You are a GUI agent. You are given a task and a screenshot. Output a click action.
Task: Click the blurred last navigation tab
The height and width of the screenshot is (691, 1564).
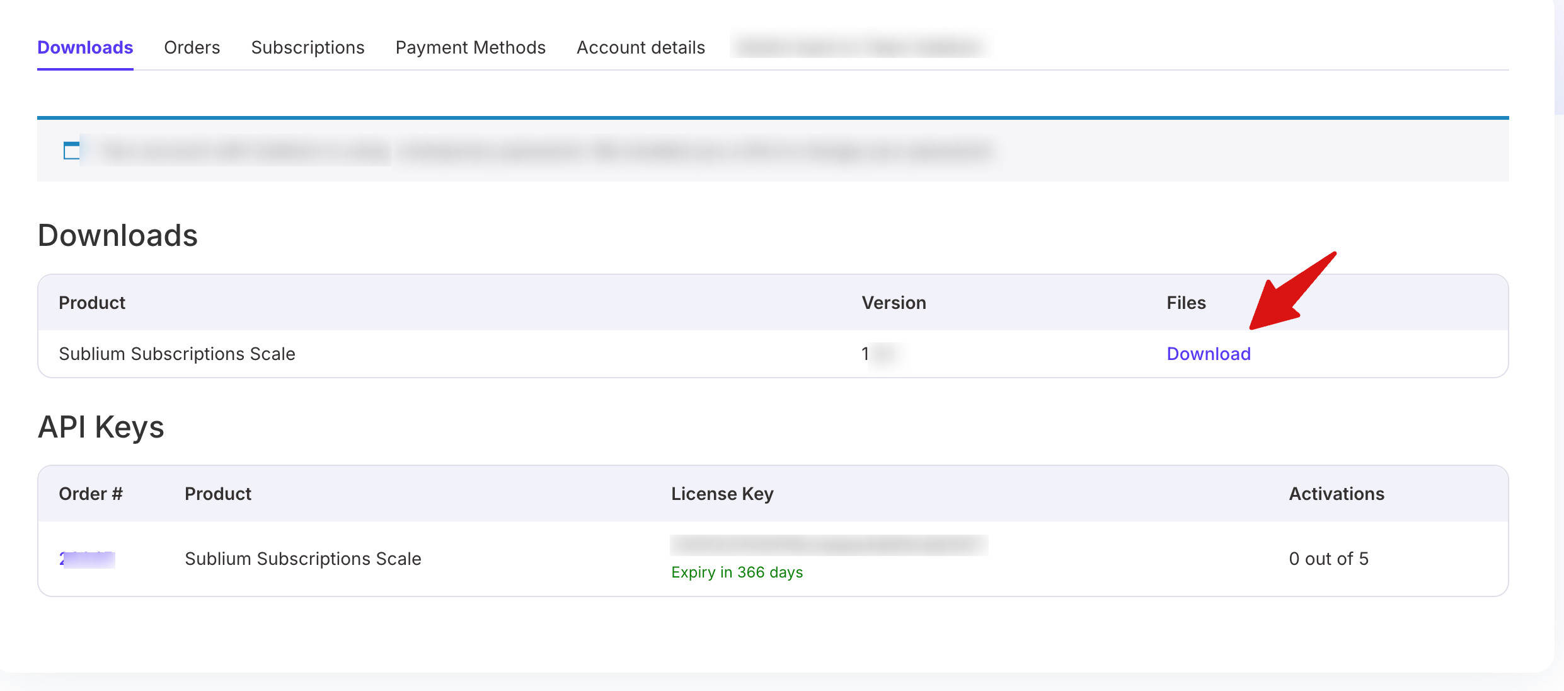(860, 47)
